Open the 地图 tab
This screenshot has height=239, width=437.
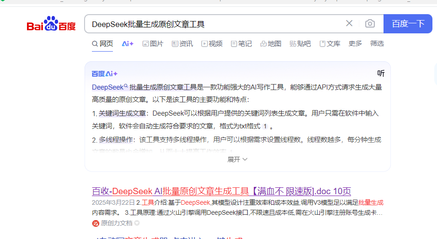tap(271, 44)
